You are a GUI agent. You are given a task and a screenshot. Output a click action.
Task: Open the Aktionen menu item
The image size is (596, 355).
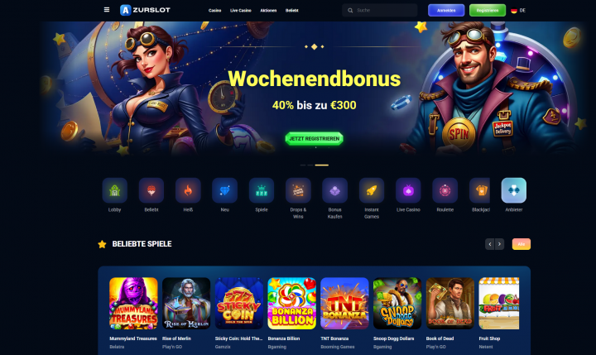[268, 11]
